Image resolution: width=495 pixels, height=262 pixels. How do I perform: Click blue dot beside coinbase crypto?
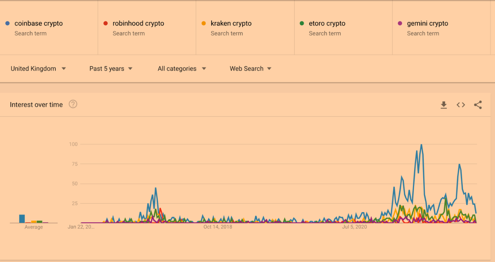point(7,23)
